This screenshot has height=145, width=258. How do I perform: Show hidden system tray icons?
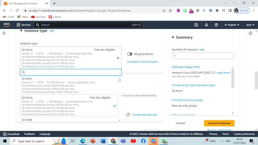coord(222,141)
